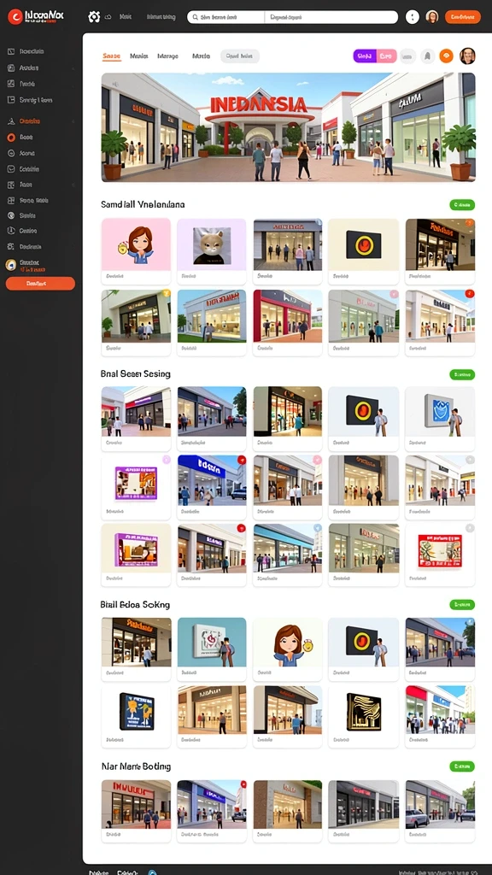Click the gear icon in the top bar
The width and height of the screenshot is (492, 875).
click(94, 17)
